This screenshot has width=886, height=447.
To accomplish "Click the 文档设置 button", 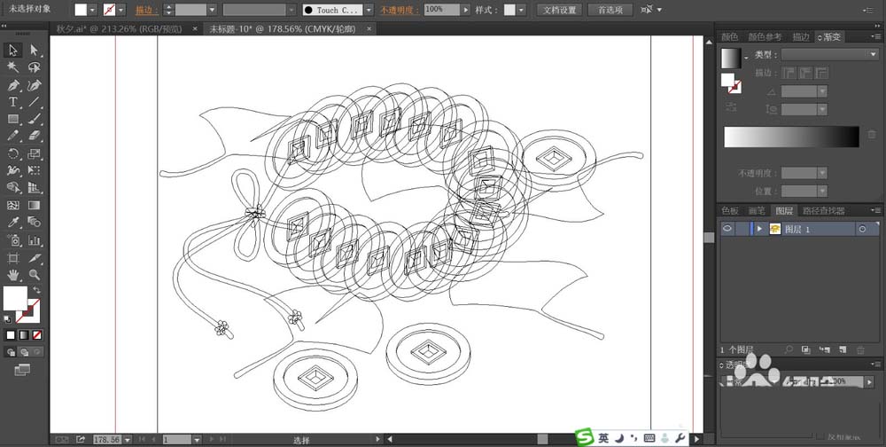I will pyautogui.click(x=559, y=10).
